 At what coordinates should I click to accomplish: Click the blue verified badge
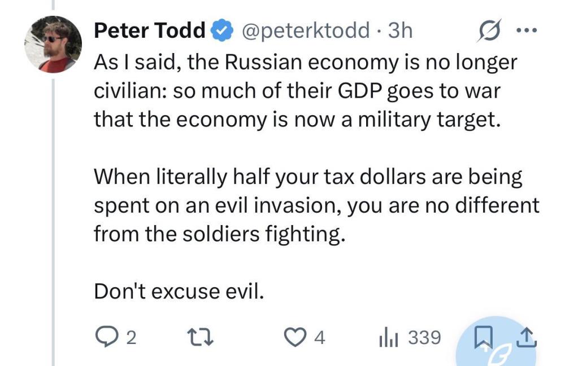click(221, 30)
